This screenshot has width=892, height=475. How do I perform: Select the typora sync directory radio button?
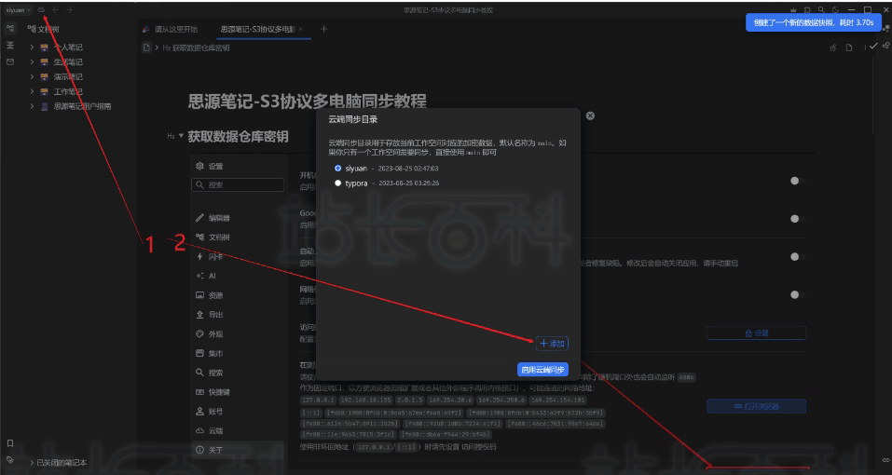(x=338, y=183)
